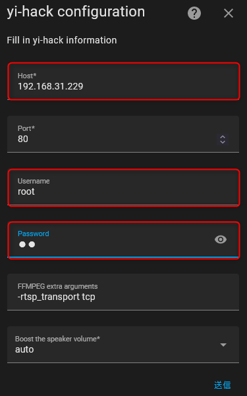This screenshot has width=247, height=396.
Task: Click the 'Fill in yi-hack information' description
Action: pos(62,40)
